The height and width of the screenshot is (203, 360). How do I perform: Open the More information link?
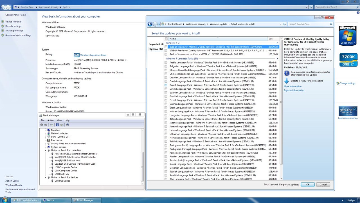(292, 87)
